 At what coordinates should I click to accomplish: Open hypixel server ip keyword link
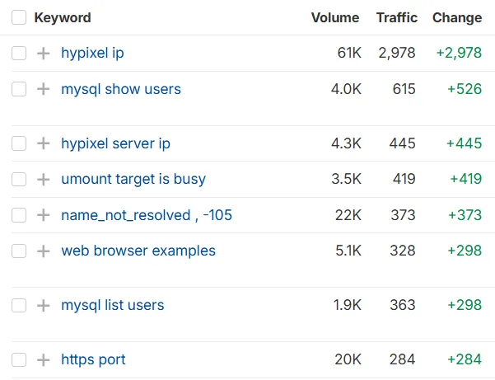[115, 143]
